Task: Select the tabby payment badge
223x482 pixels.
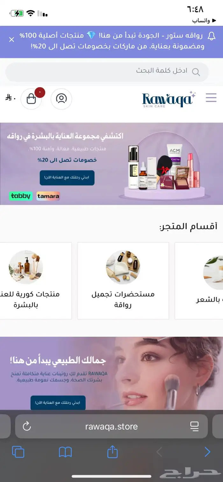Action: (x=21, y=196)
